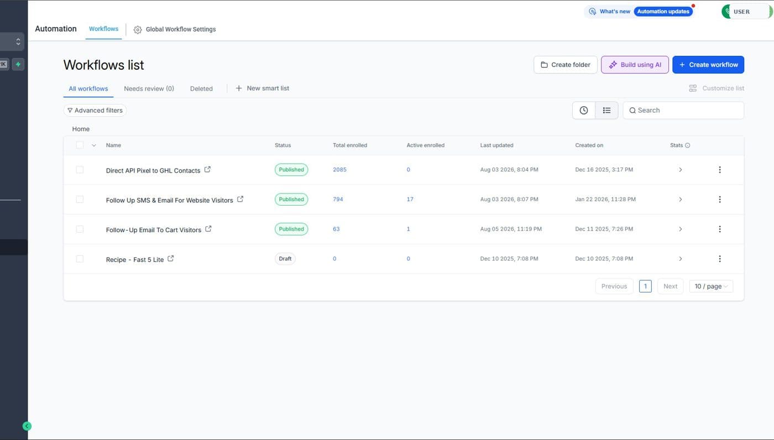This screenshot has height=440, width=774.
Task: Click active enrolled value 17
Action: tap(410, 199)
